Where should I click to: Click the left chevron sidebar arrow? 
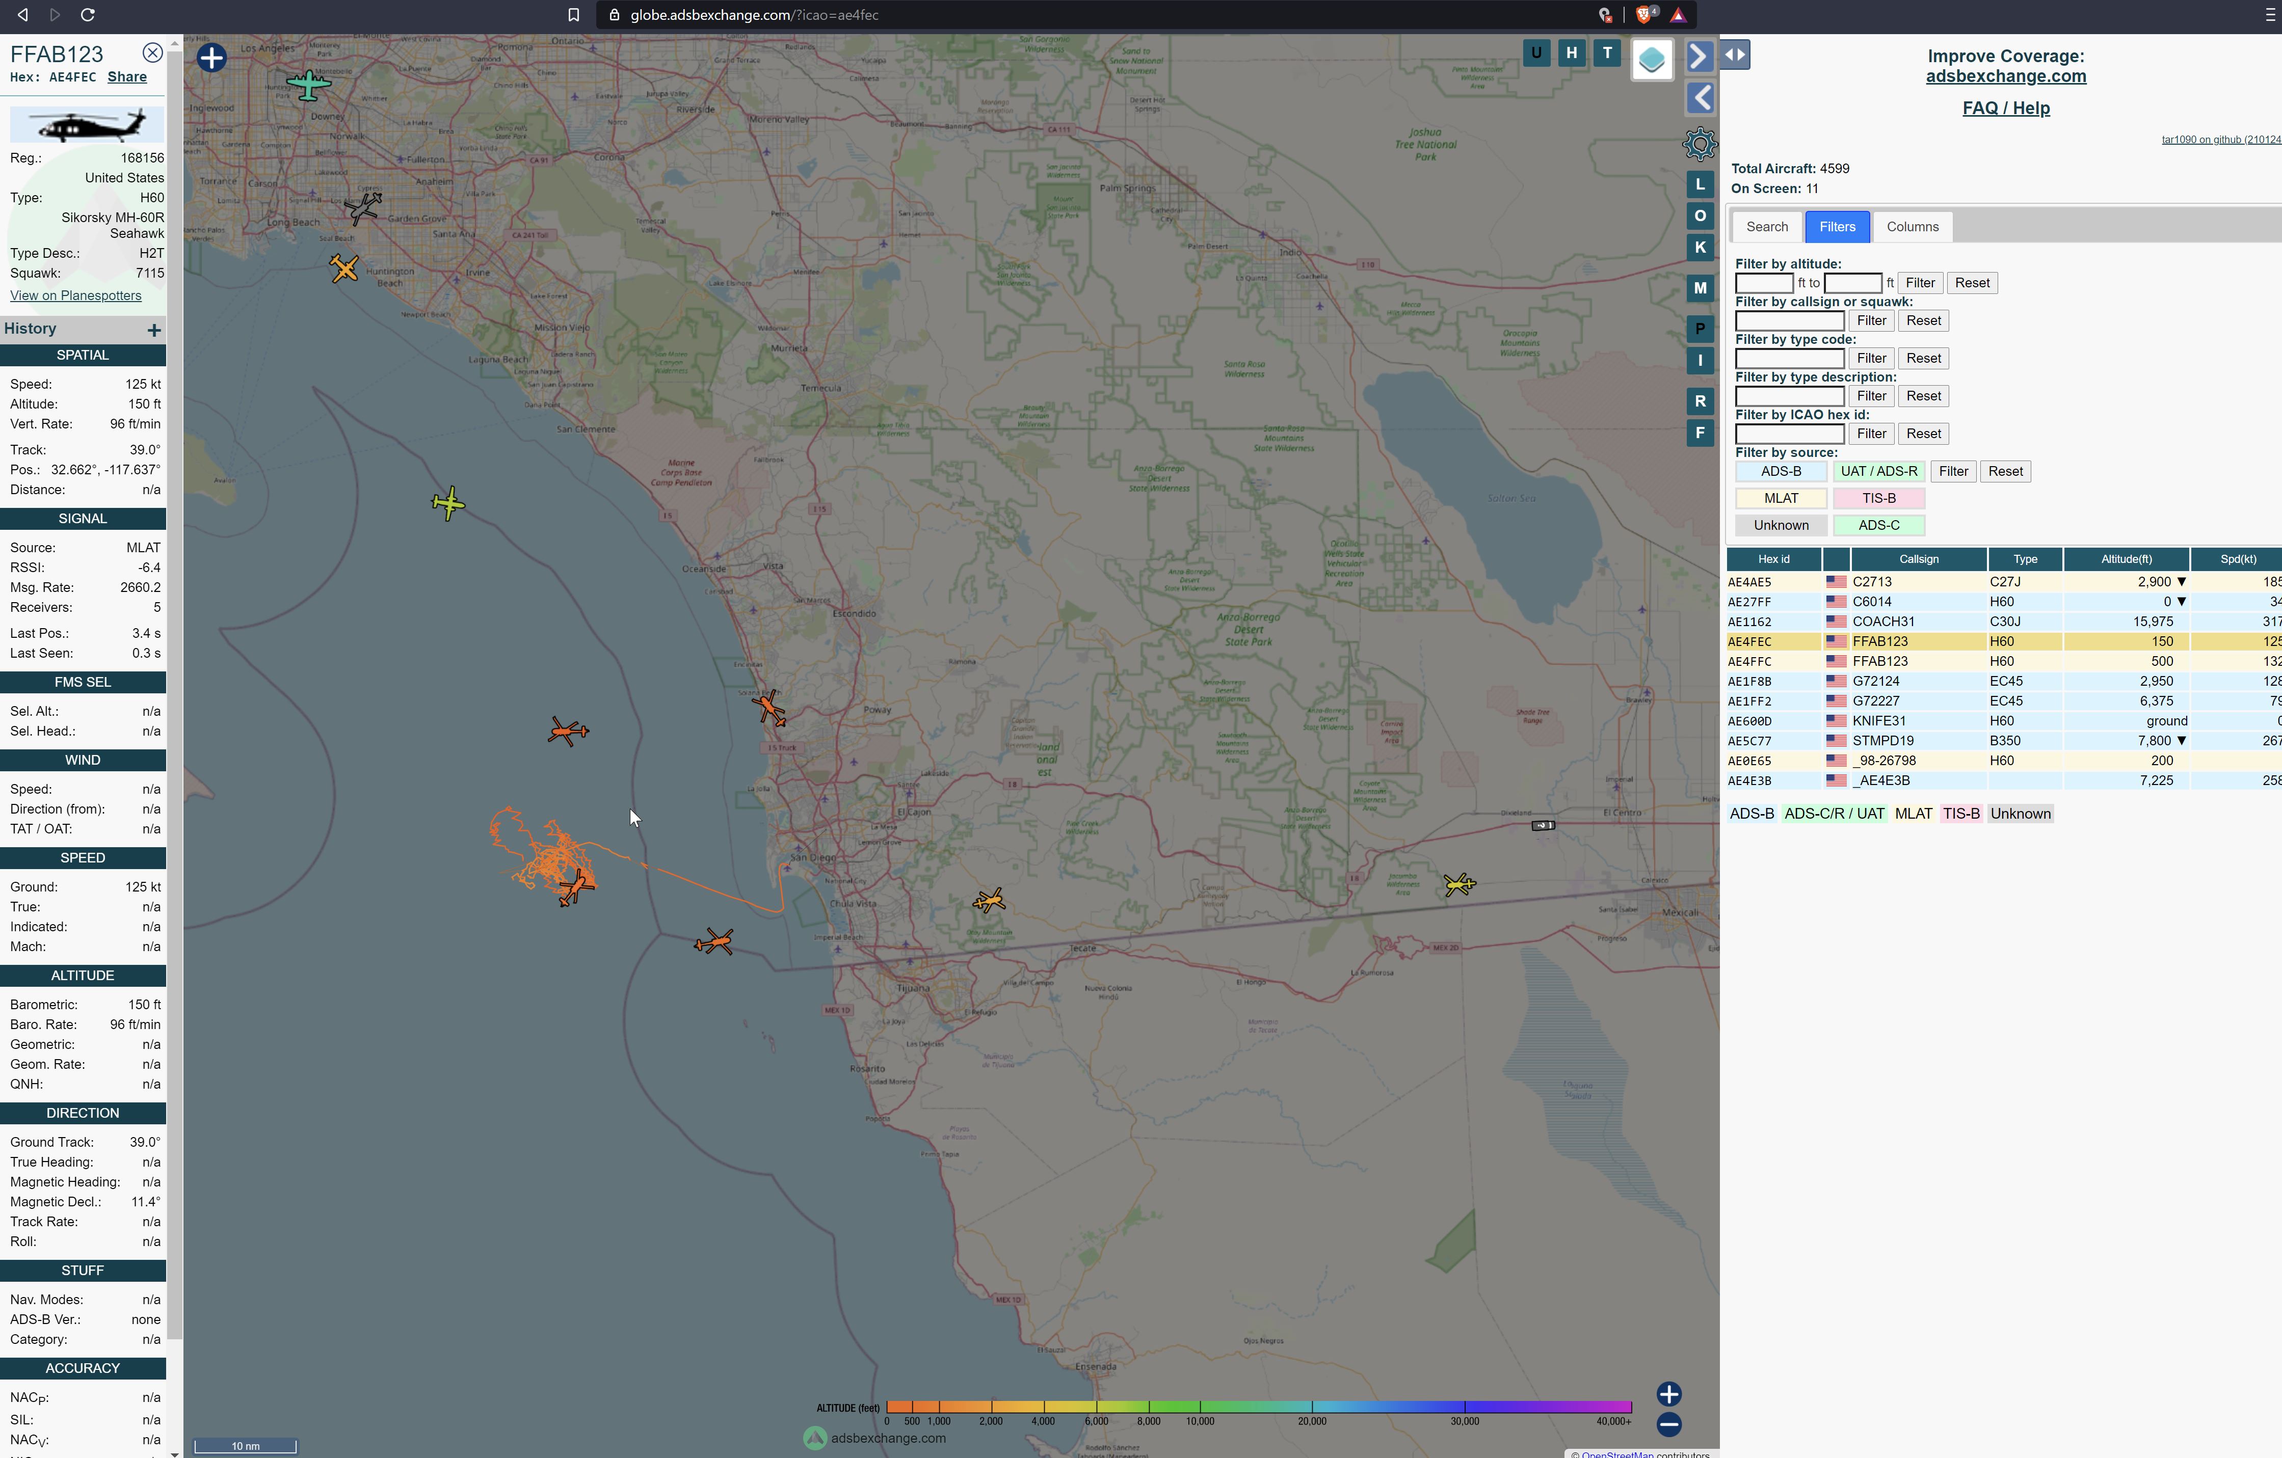[1700, 98]
